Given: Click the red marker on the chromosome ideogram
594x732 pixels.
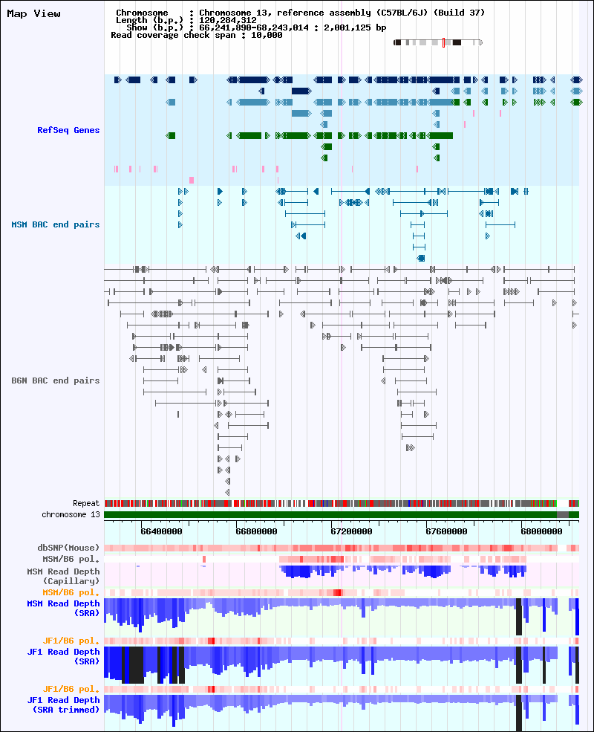Looking at the screenshot, I should 443,42.
